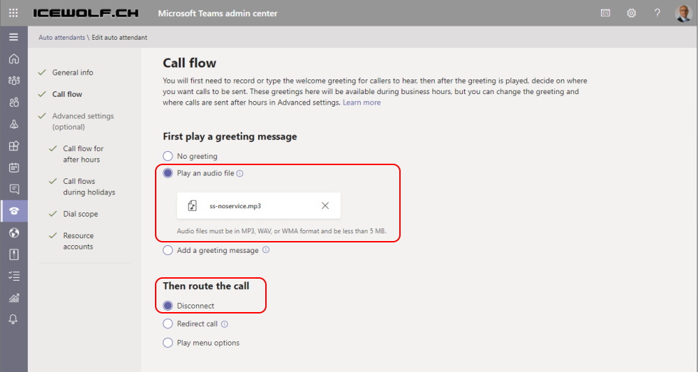Open the Dial scope step

[x=80, y=214]
